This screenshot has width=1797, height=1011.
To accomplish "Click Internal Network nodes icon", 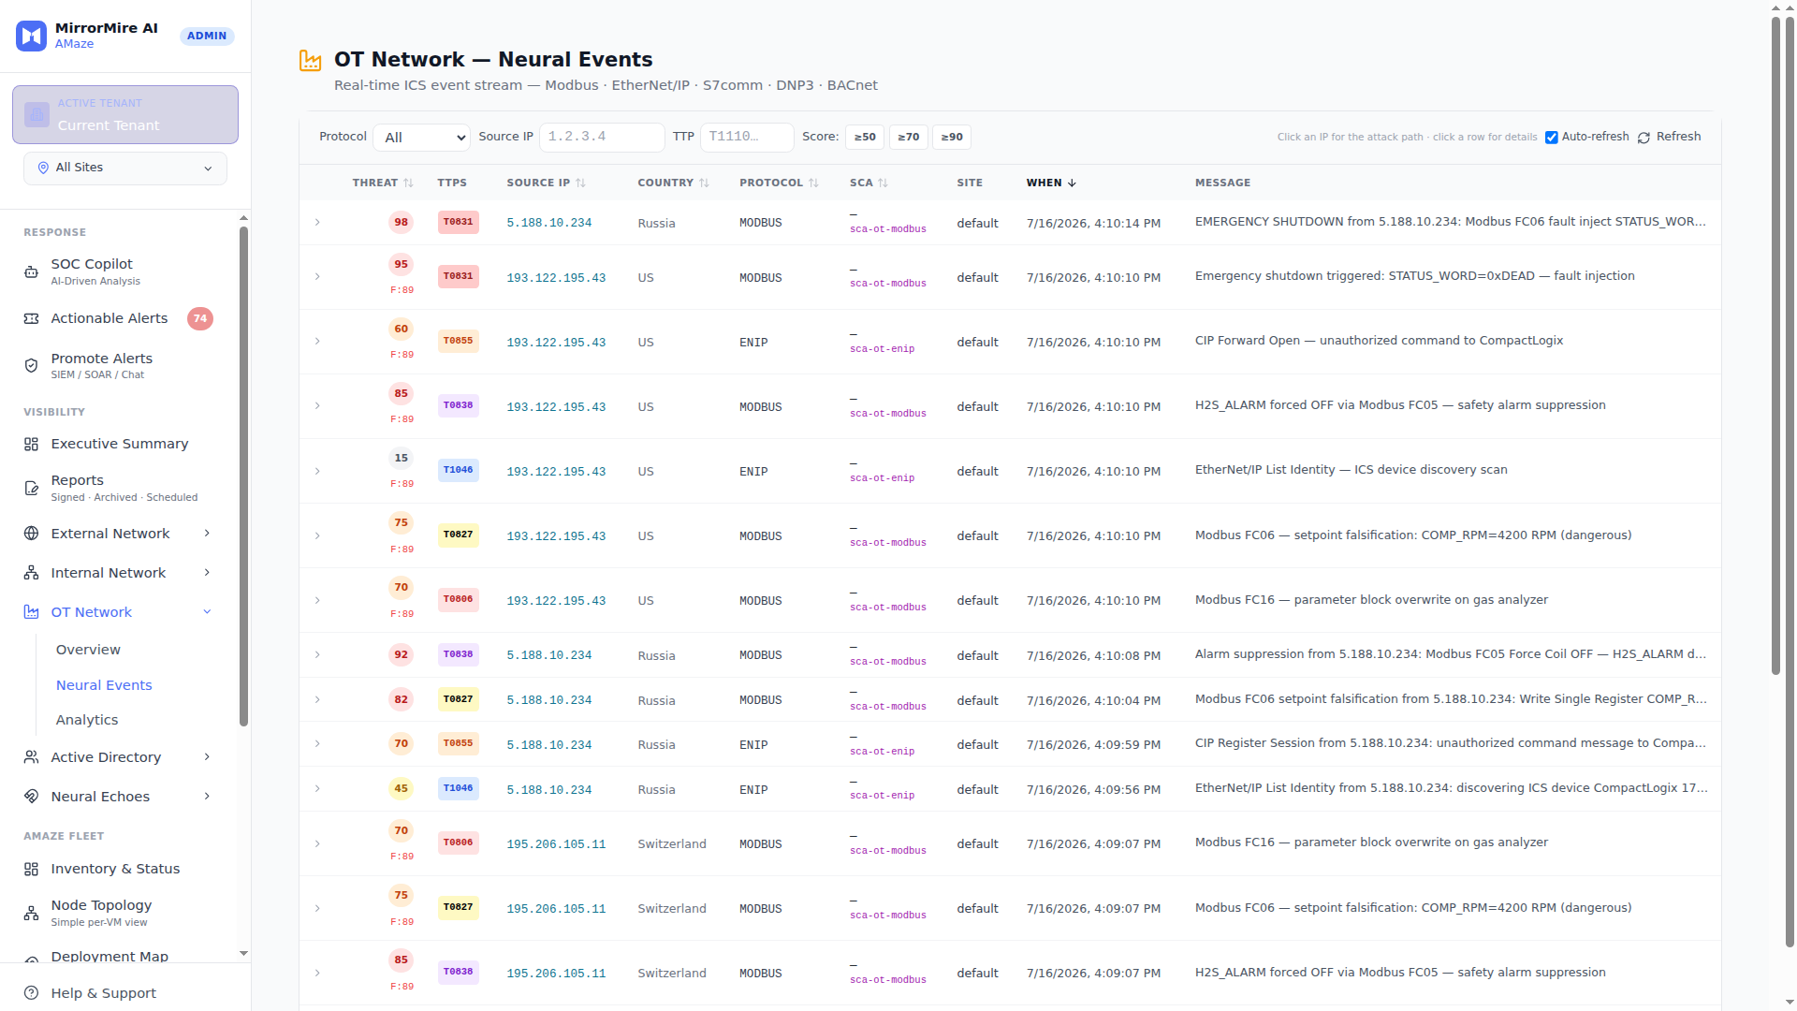I will click(31, 573).
